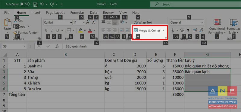Open the Font Color dropdown arrow
Viewport: 241px width, 112px height.
click(x=94, y=30)
